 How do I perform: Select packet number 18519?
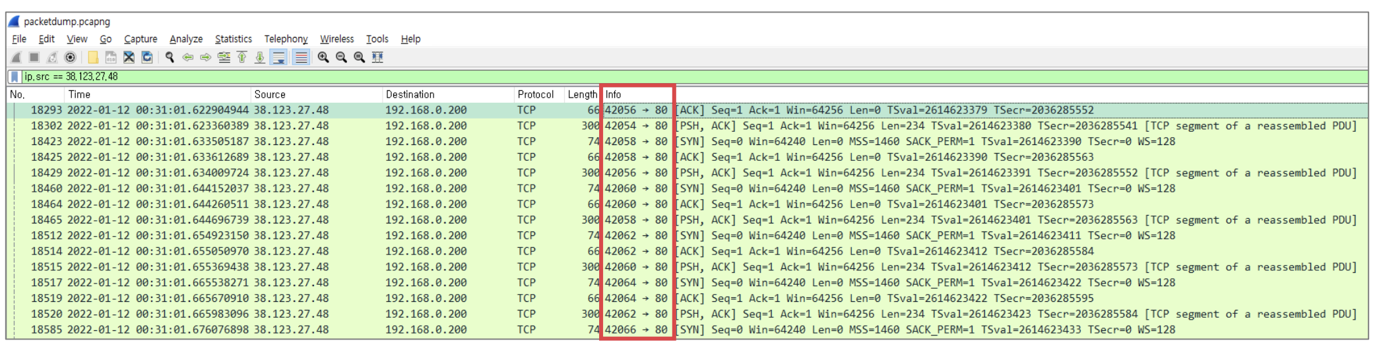(x=687, y=299)
